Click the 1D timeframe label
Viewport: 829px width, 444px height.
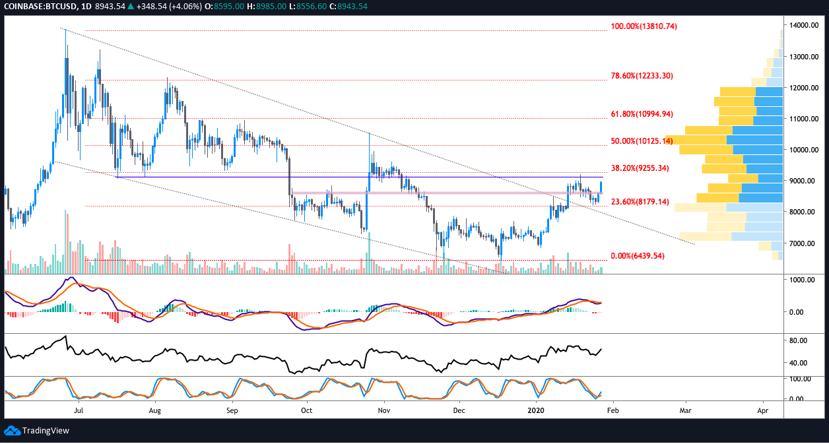[84, 6]
